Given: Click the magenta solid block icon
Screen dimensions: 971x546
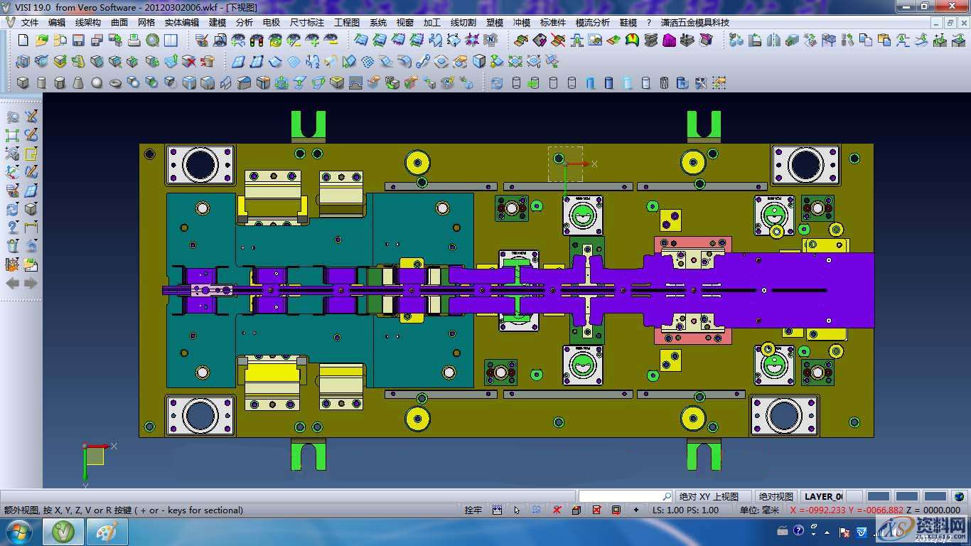Looking at the screenshot, I should pyautogui.click(x=669, y=41).
